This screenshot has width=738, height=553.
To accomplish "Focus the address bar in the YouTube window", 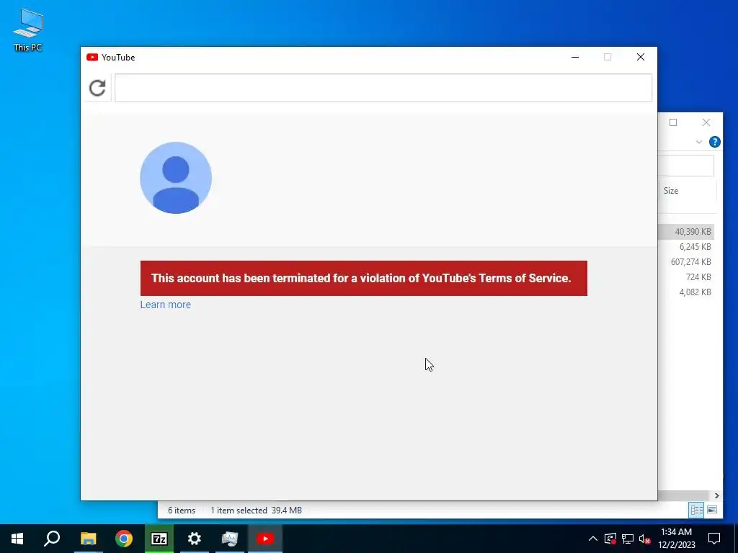I will tap(383, 88).
